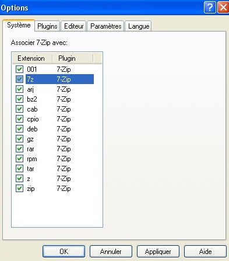Click the question mark help icon
This screenshot has height=261, width=229.
pos(210,8)
